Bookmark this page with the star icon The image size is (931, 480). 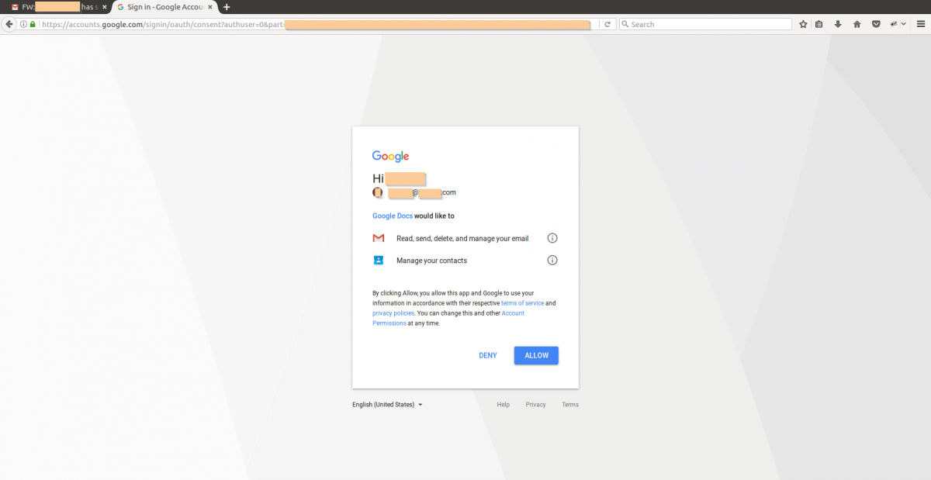point(803,24)
